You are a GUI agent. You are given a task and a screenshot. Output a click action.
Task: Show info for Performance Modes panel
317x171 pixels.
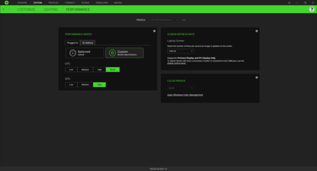coord(154,31)
